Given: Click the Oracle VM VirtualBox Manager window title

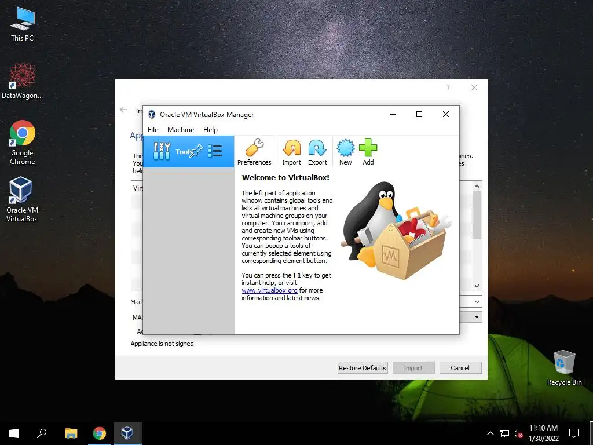Looking at the screenshot, I should [207, 115].
